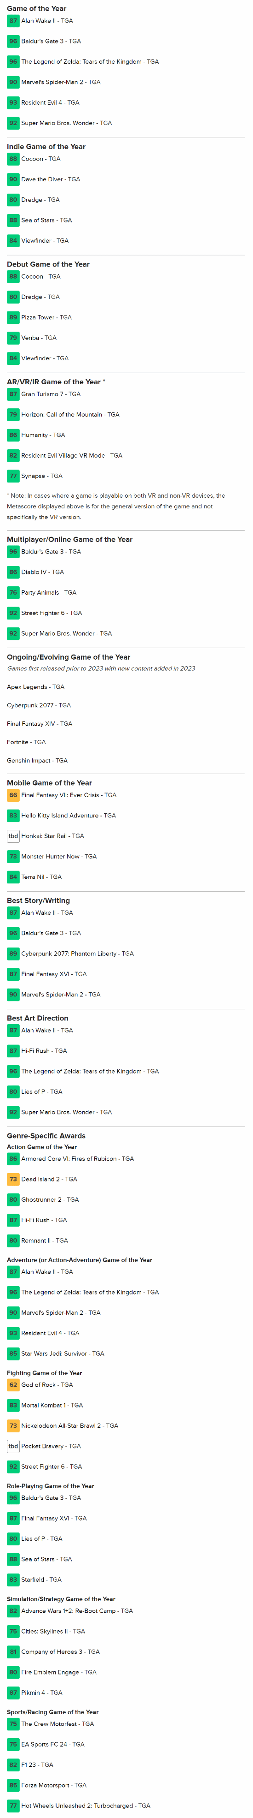Viewport: 253px width, 1818px height.
Task: Click the 76 badge next to Party Animals
Action: click(x=13, y=592)
